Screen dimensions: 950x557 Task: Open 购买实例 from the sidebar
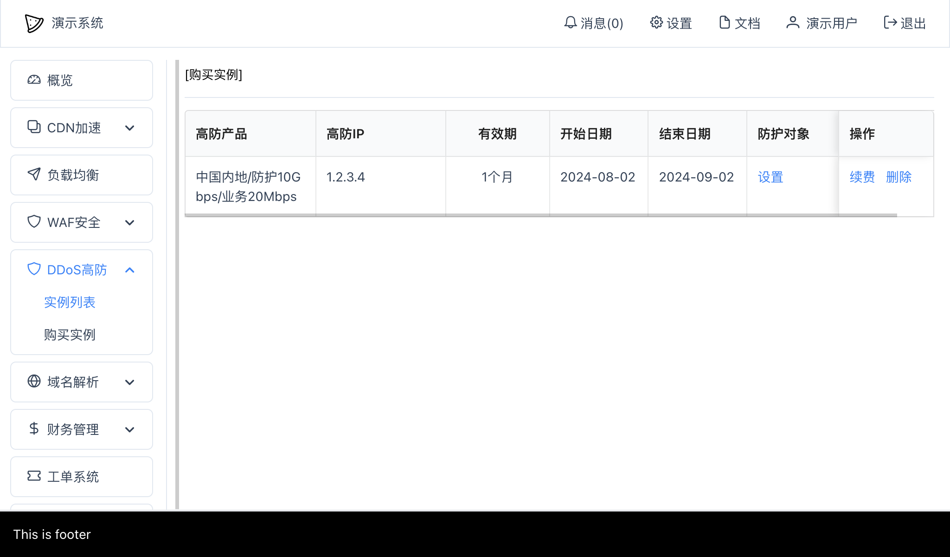coord(69,335)
